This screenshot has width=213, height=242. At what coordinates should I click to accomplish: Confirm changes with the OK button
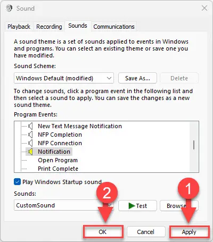(103, 232)
